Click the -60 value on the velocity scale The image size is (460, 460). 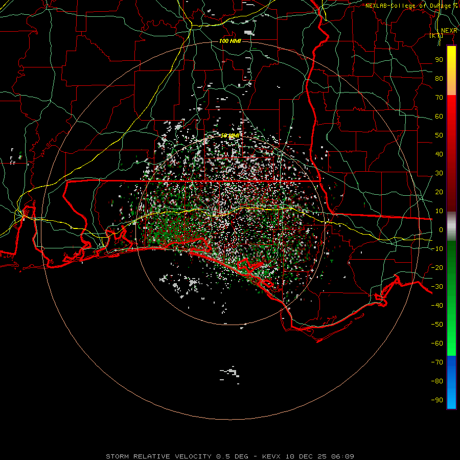coord(437,343)
